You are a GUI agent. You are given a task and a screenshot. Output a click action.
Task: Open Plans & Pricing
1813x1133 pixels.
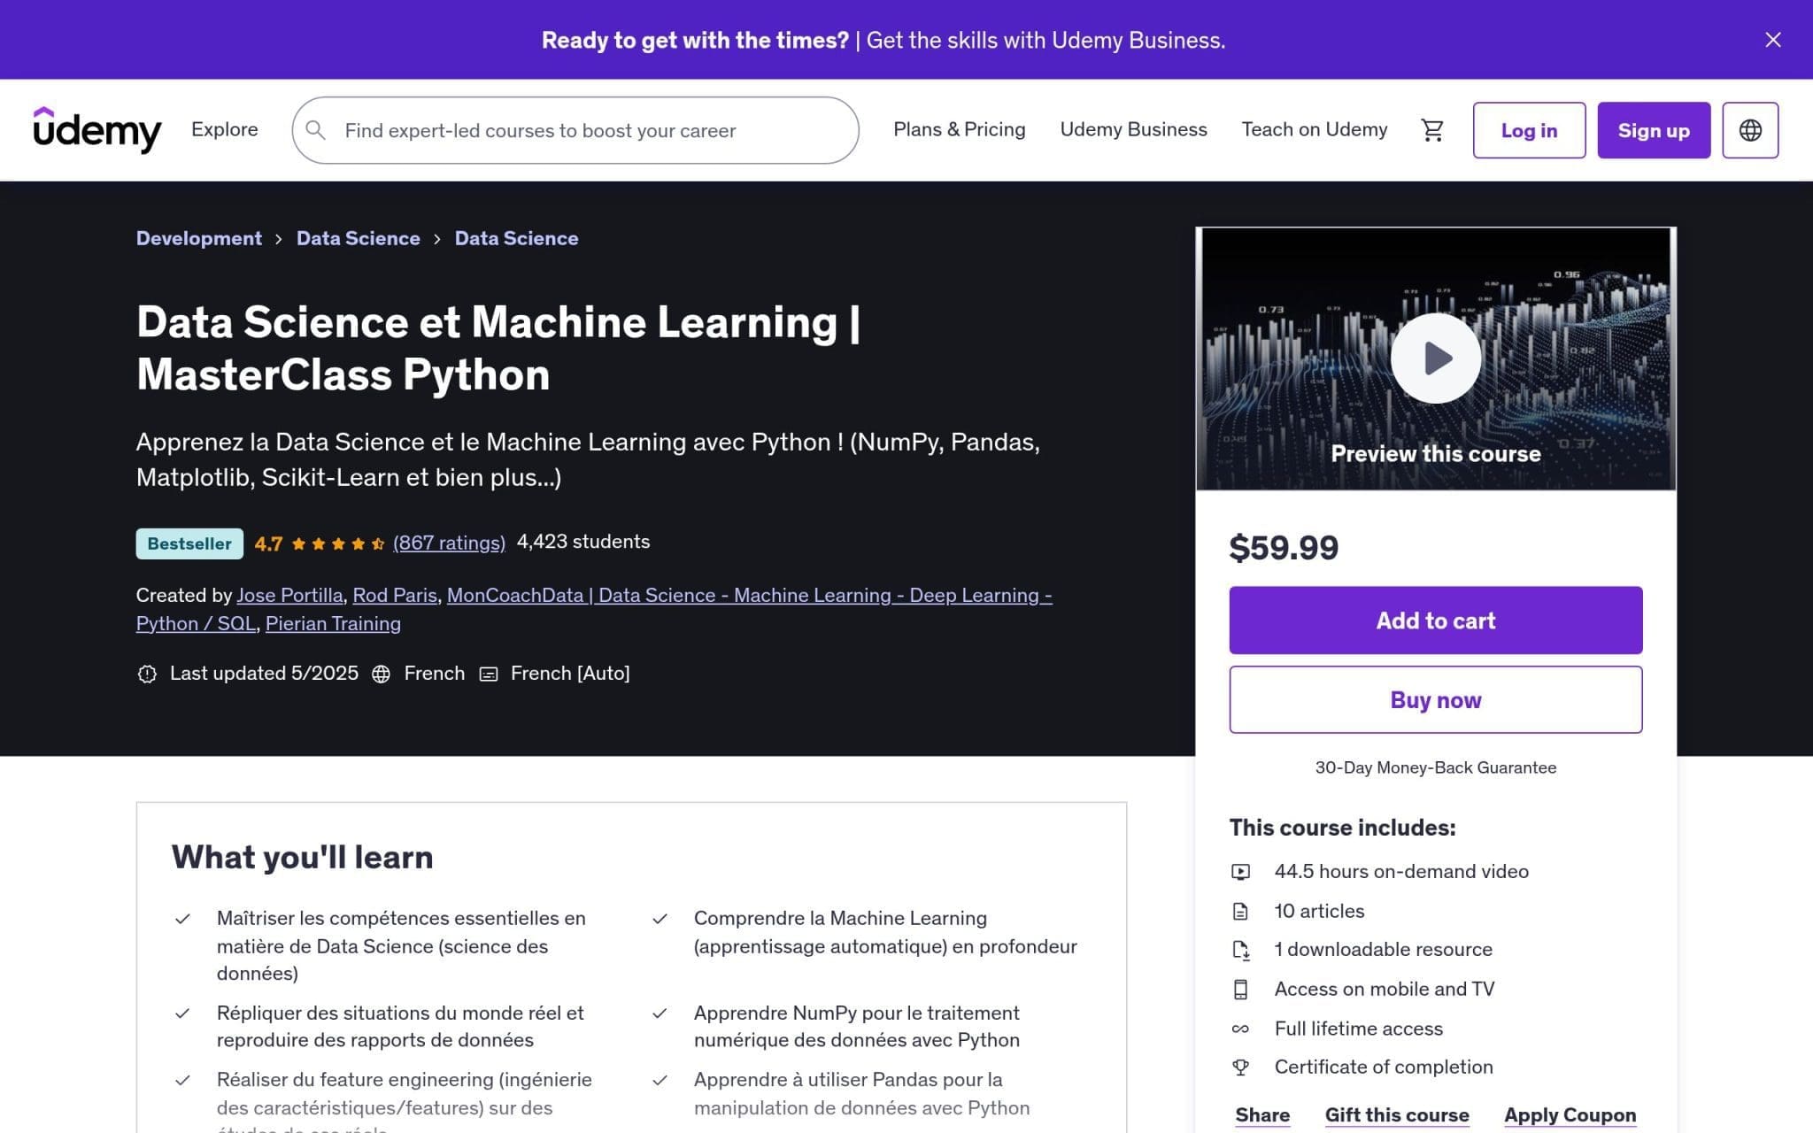pyautogui.click(x=959, y=129)
